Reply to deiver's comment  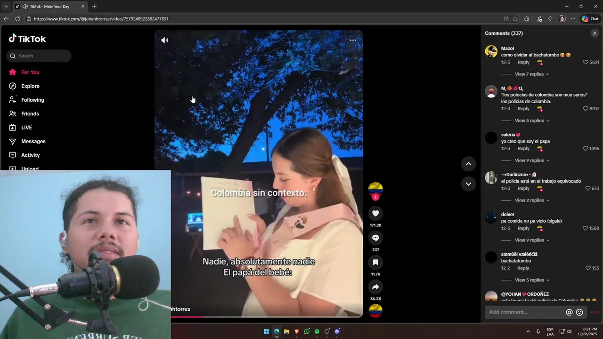tap(523, 228)
